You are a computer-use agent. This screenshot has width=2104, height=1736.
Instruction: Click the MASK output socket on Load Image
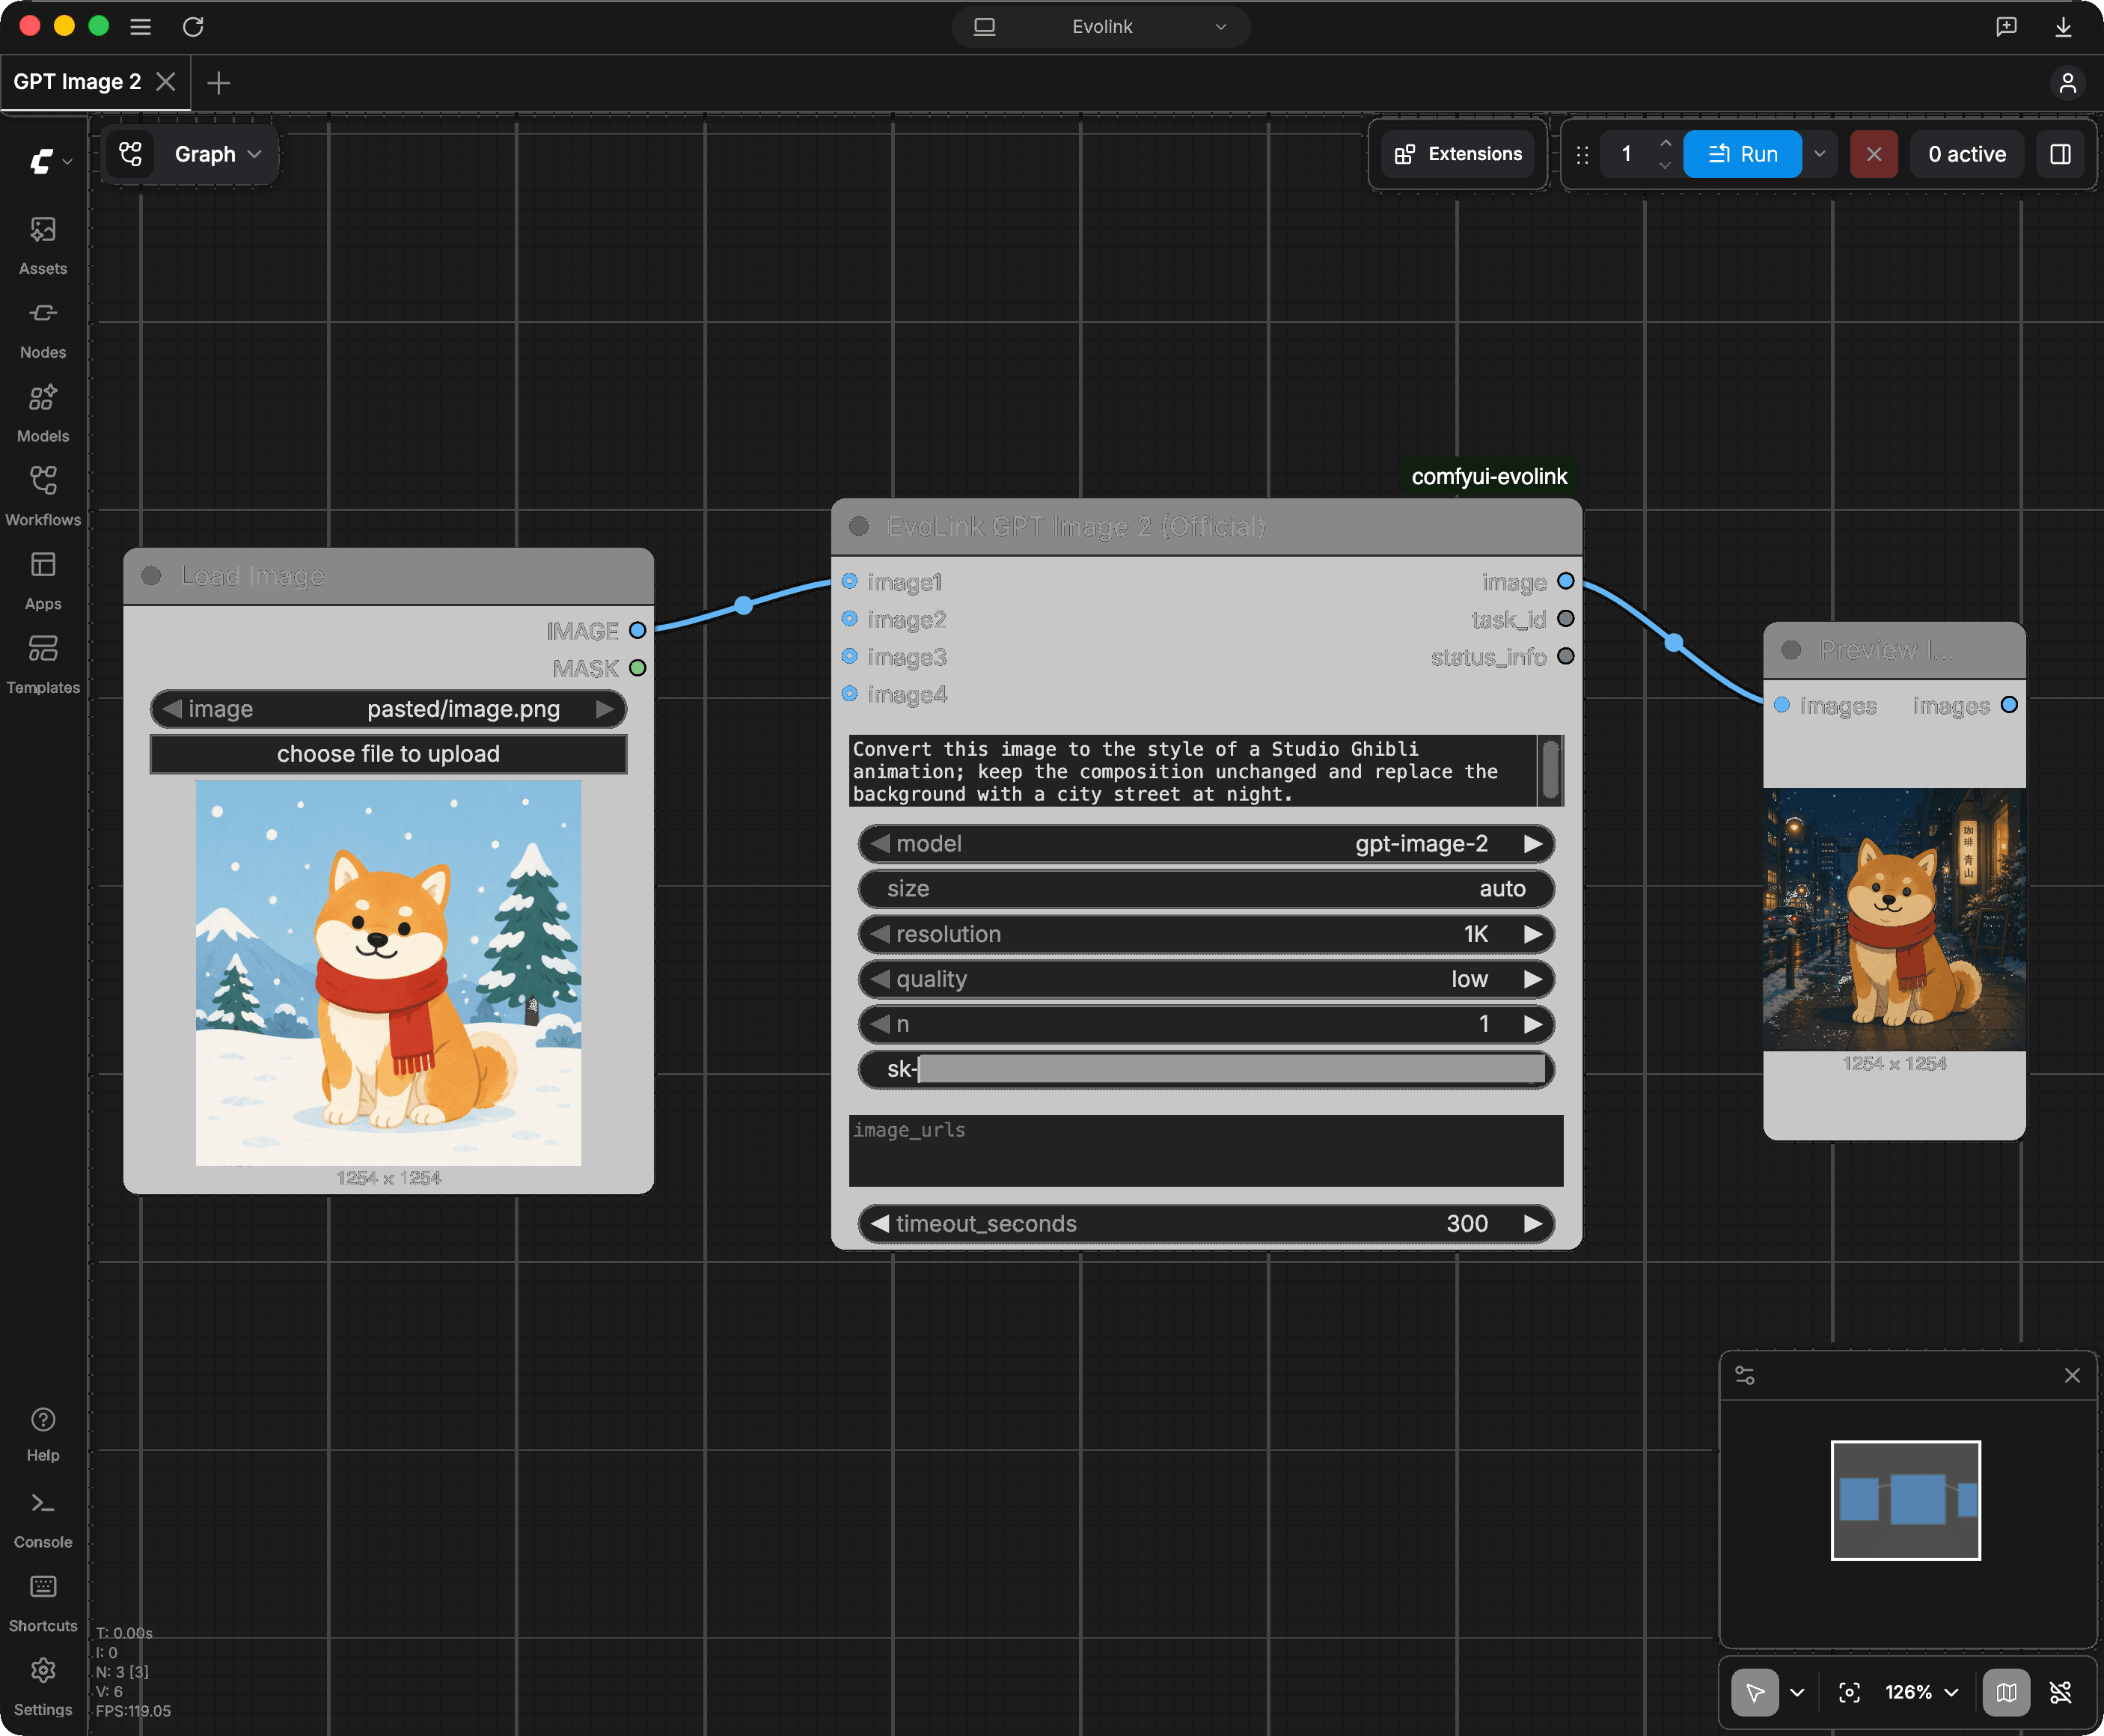[x=637, y=668]
